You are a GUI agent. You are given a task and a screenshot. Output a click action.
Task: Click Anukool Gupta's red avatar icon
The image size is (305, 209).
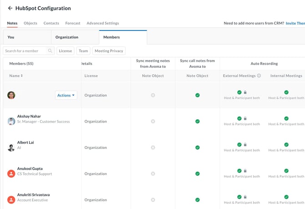[x=11, y=173]
